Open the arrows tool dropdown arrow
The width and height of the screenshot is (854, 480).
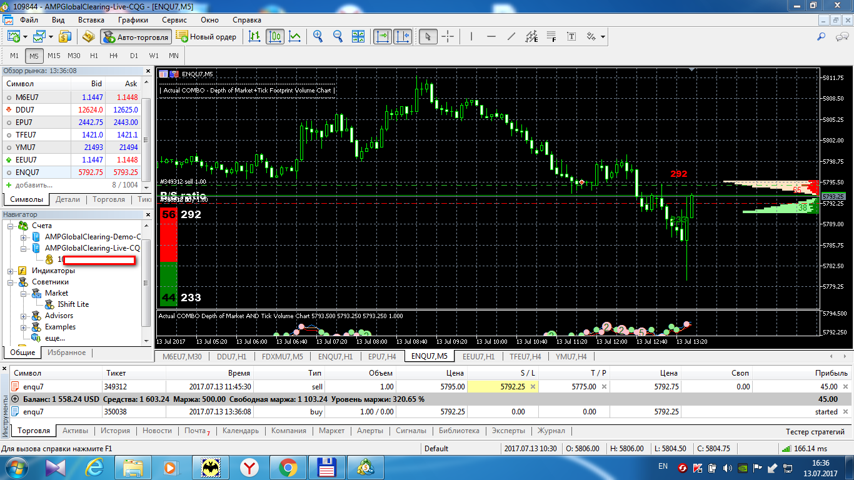pos(603,37)
